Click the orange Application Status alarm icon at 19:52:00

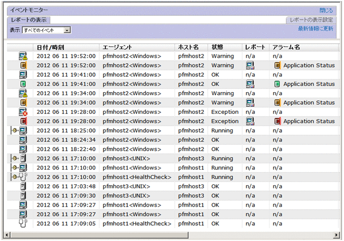[277, 65]
